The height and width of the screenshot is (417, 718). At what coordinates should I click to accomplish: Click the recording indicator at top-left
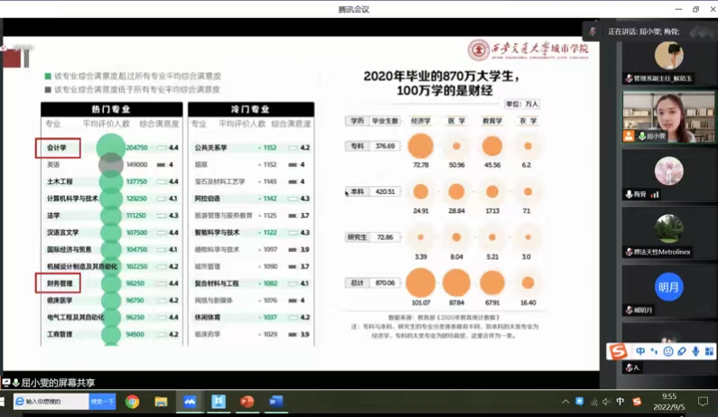click(x=11, y=57)
